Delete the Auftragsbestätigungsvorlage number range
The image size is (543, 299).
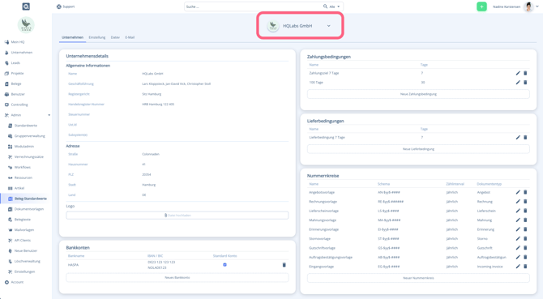point(525,258)
